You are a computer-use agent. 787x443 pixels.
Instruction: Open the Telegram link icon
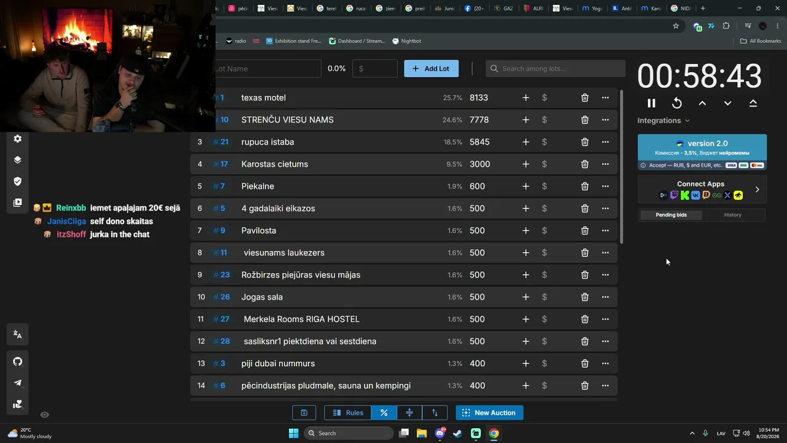tap(18, 383)
